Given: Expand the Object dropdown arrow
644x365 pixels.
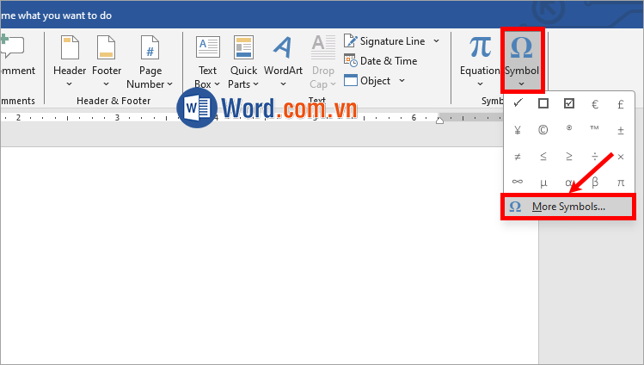Looking at the screenshot, I should pyautogui.click(x=401, y=81).
